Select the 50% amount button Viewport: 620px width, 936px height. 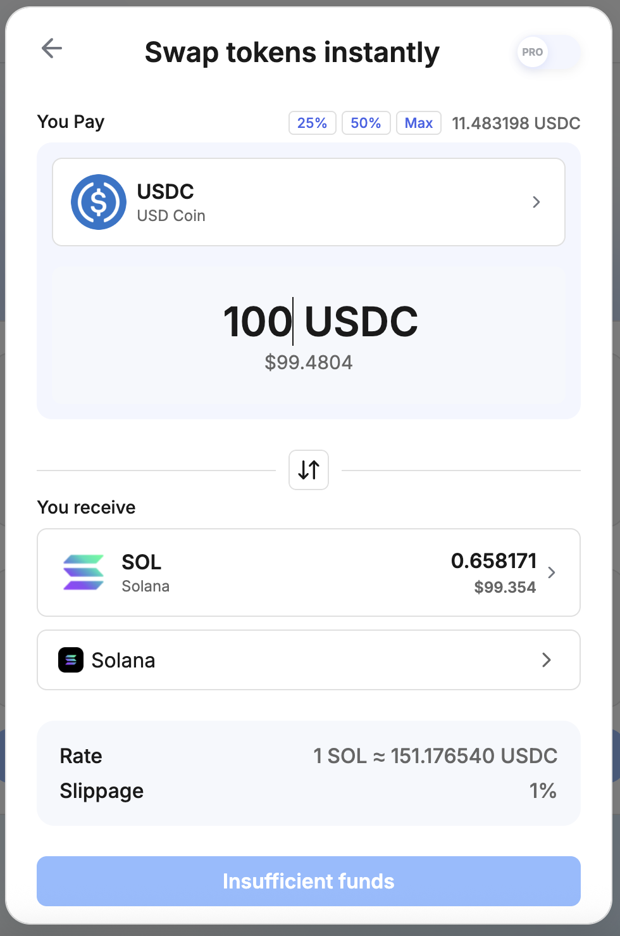click(x=366, y=123)
